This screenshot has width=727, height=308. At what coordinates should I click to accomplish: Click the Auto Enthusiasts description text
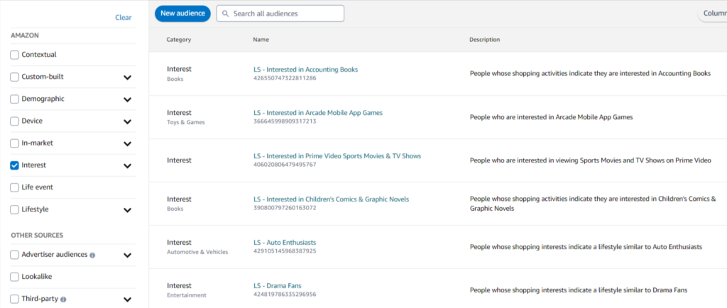[586, 247]
